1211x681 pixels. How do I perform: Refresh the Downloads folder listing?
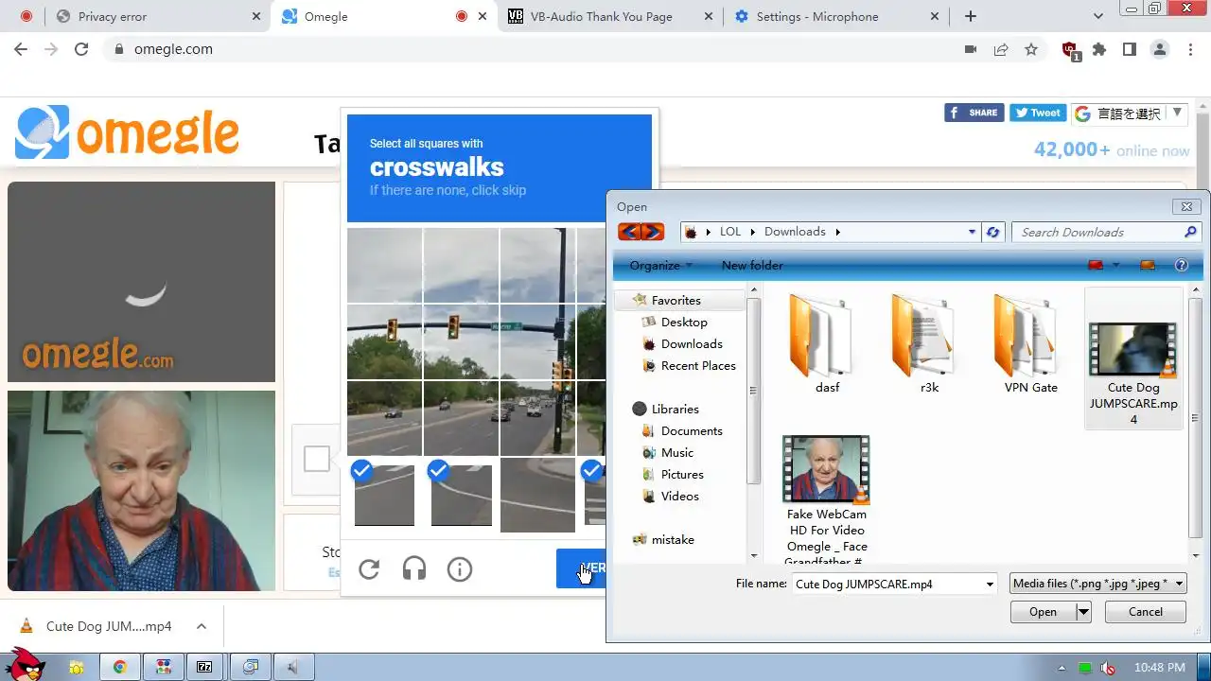pos(992,232)
